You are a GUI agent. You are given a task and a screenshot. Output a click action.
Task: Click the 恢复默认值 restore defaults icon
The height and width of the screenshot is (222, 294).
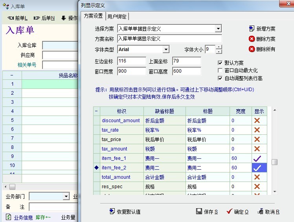point(112,211)
